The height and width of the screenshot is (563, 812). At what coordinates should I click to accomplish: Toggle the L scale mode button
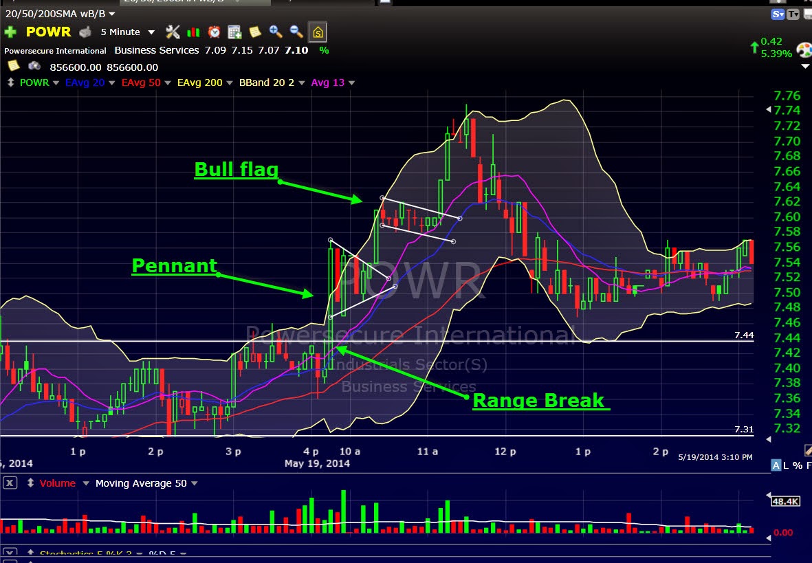coord(786,465)
